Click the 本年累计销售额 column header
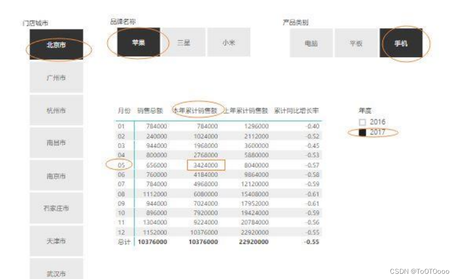 [195, 110]
